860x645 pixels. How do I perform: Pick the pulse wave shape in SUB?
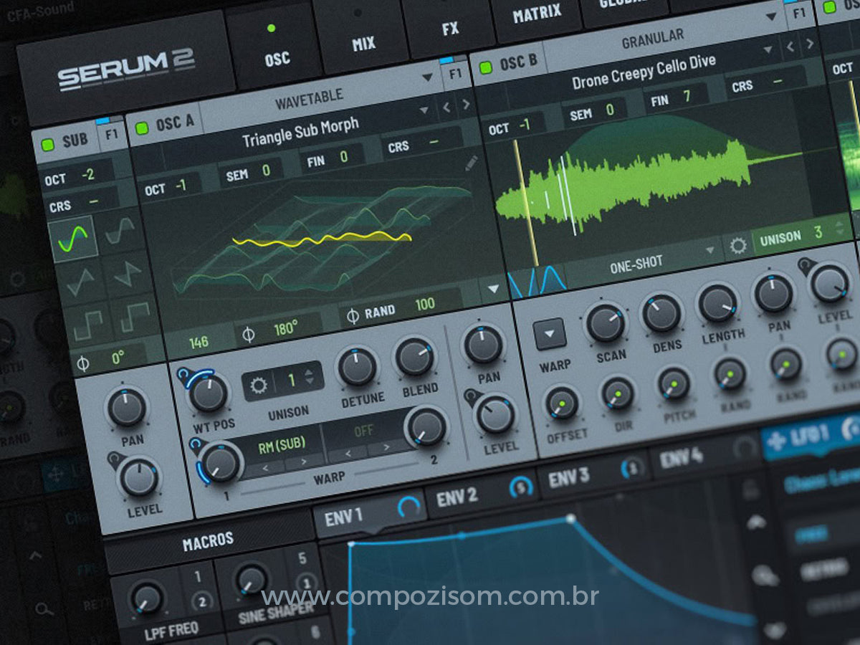tap(134, 317)
